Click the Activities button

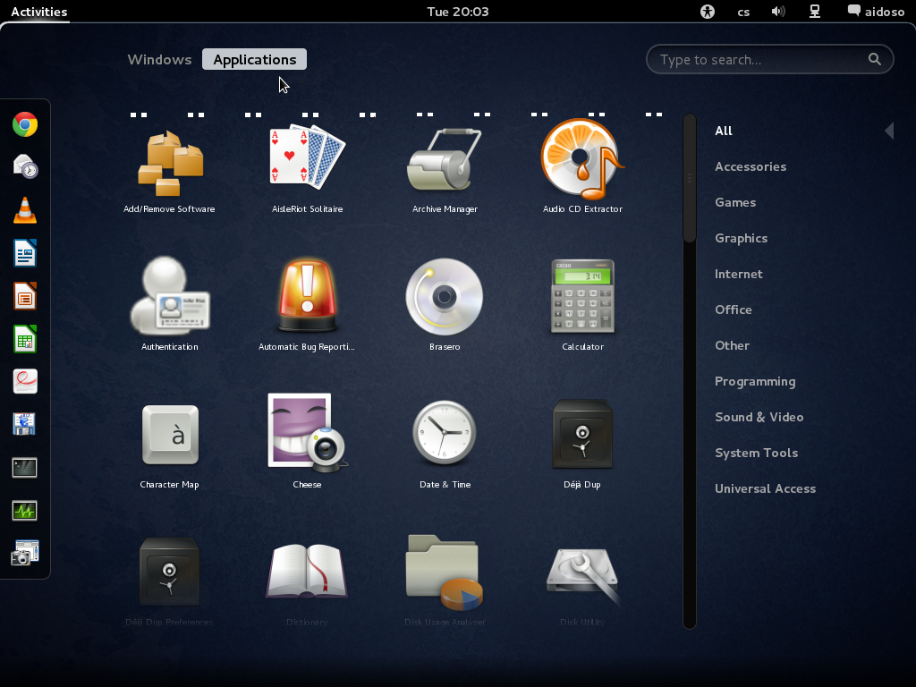[39, 12]
